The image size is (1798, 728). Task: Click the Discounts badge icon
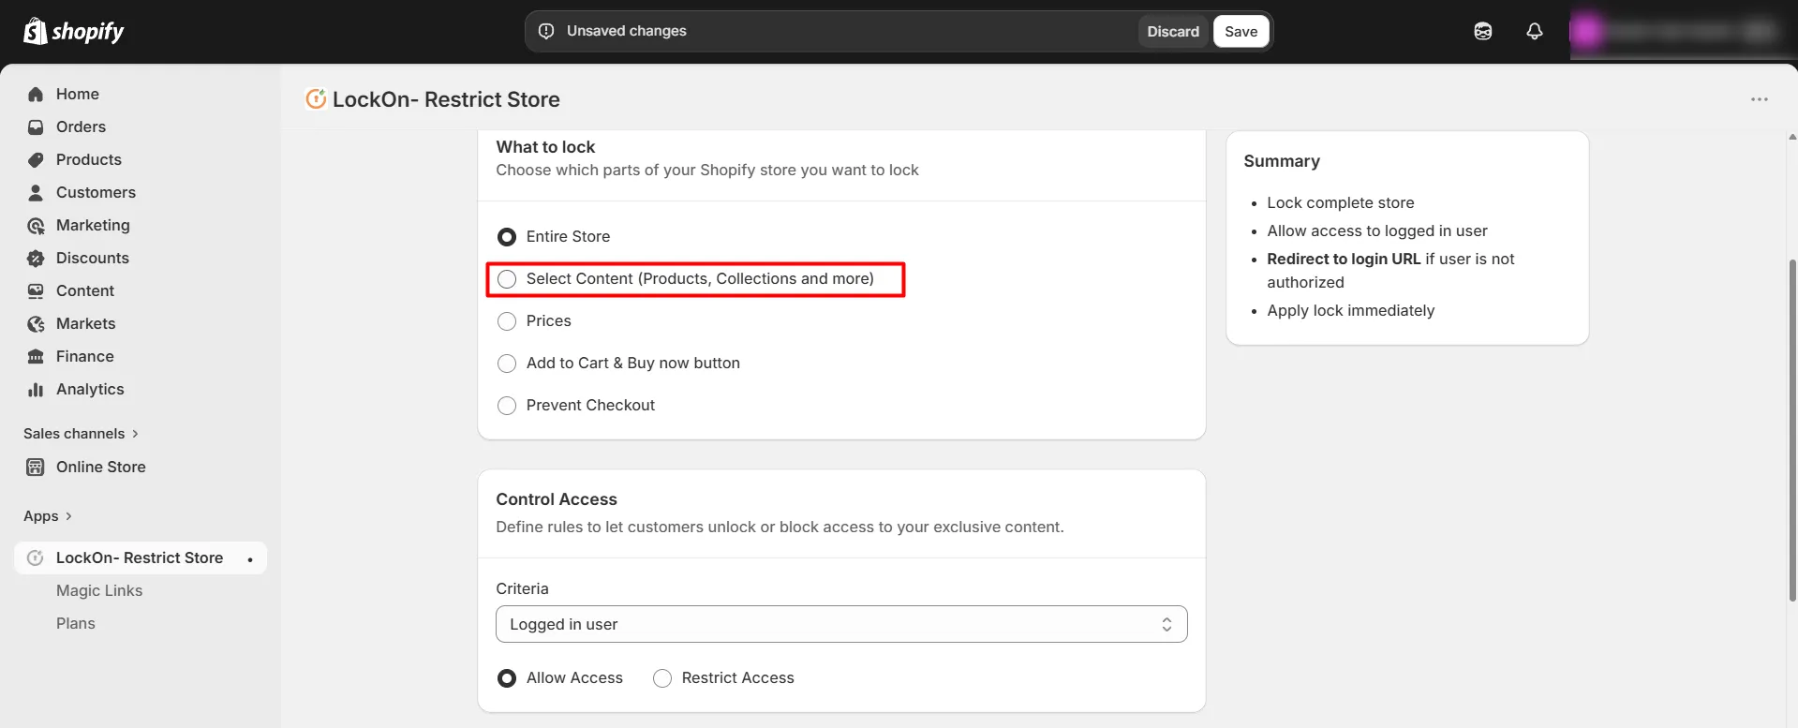tap(36, 259)
